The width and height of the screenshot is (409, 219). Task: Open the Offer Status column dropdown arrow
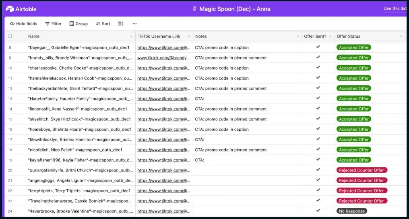[x=401, y=37]
